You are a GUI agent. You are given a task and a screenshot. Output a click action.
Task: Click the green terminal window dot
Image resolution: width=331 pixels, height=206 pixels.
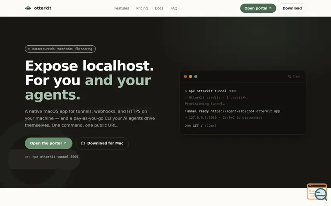(196, 77)
